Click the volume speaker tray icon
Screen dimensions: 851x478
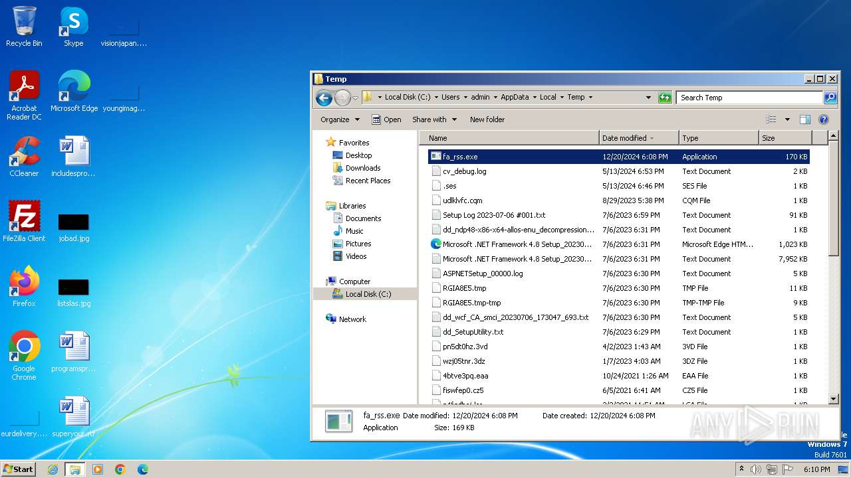click(756, 469)
